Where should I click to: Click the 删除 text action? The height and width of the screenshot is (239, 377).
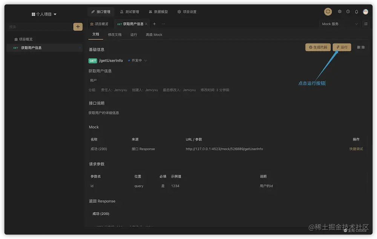361,47
